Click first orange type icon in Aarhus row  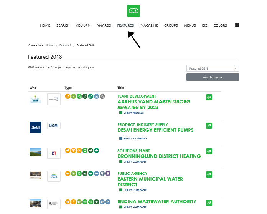pos(68,96)
